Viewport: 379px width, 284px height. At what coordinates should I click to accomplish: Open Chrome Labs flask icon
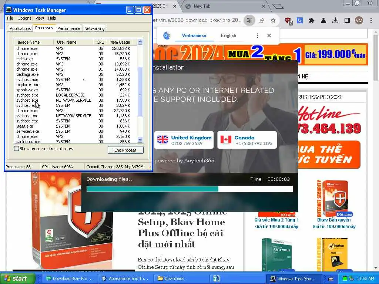click(x=323, y=21)
